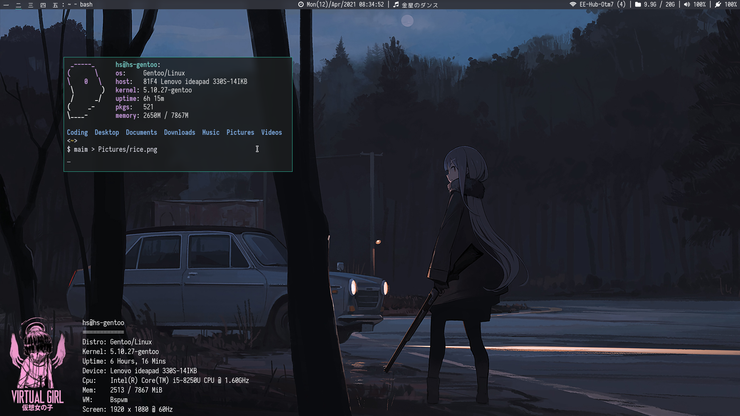740x416 pixels.
Task: Click the 'maim > Pictures/rice.png' command
Action: tap(116, 149)
